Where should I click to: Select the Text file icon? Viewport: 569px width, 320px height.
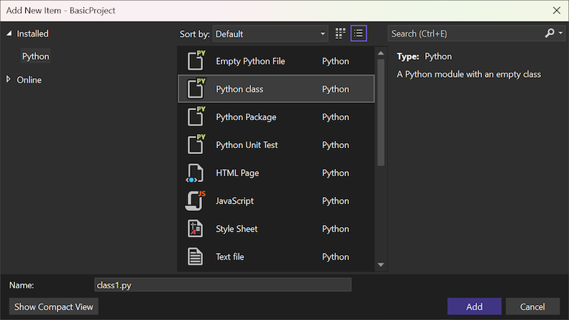pyautogui.click(x=196, y=257)
